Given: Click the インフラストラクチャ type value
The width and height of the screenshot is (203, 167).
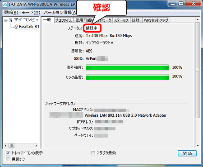Looking at the screenshot, I should [99, 43].
